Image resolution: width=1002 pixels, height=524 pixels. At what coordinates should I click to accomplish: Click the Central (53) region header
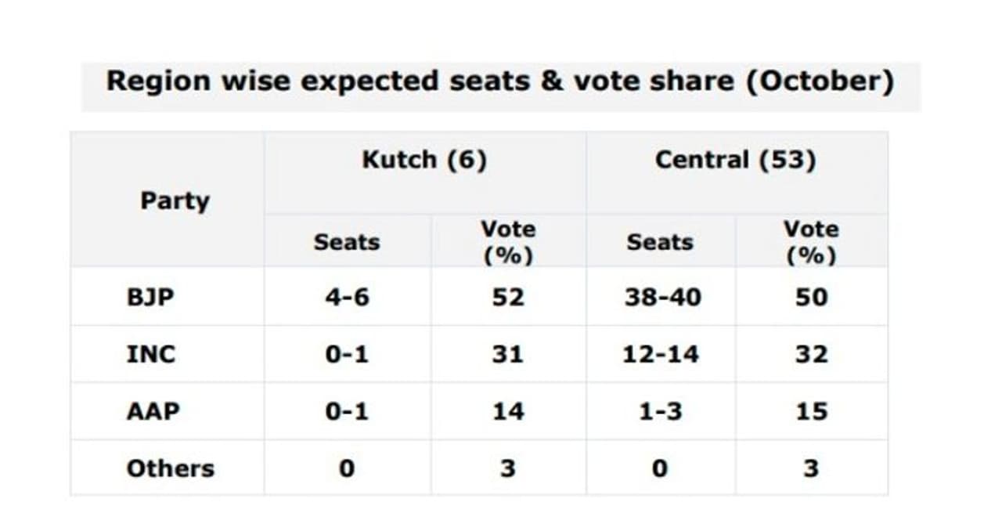click(x=736, y=160)
